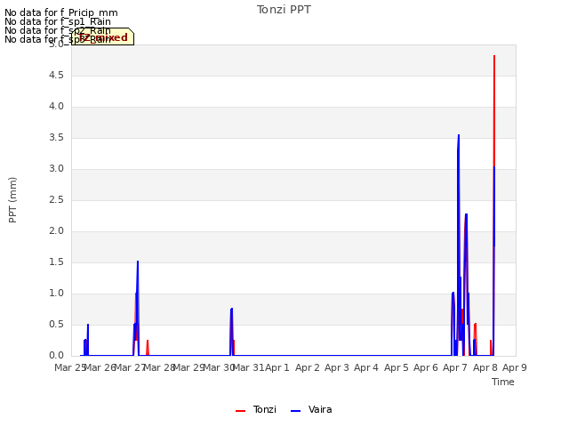Click the blue Vaira 0.5 peak on Mar 25
The width and height of the screenshot is (569, 427).
tap(88, 325)
